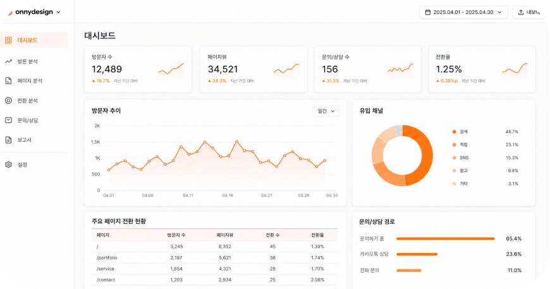Click the 156 inquiries value
The width and height of the screenshot is (550, 289).
tap(330, 70)
